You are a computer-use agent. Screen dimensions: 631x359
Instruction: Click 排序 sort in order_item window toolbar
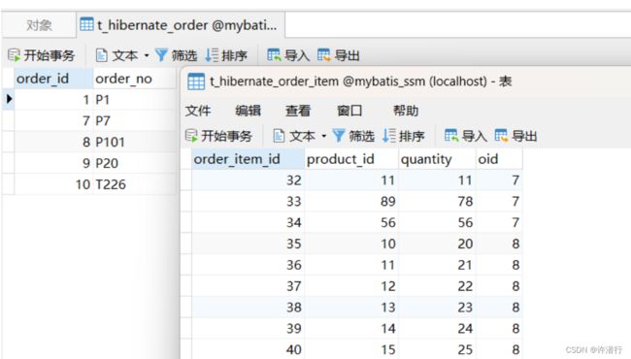[x=404, y=136]
